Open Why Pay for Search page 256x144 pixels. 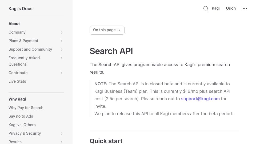coord(26,108)
